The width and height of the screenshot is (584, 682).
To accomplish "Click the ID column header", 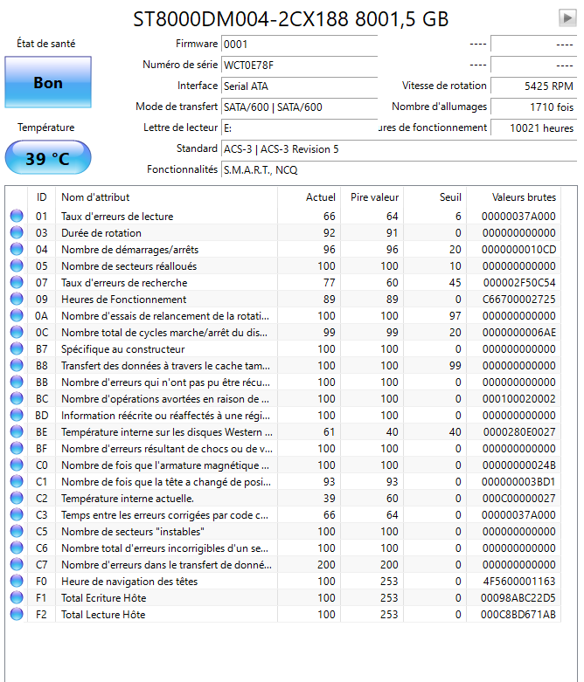I will coord(41,197).
